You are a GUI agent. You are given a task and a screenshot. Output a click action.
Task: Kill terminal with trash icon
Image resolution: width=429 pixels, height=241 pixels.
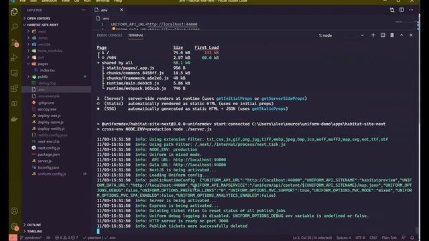392,35
